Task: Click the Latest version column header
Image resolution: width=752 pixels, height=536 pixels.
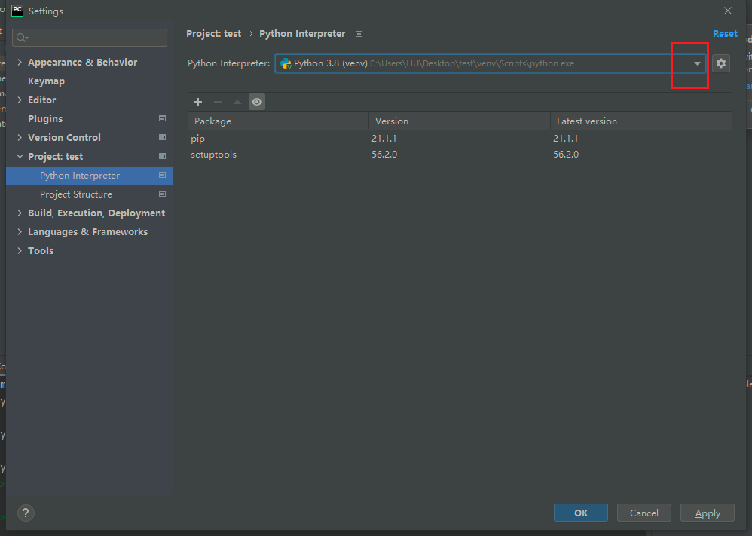Action: [641, 121]
